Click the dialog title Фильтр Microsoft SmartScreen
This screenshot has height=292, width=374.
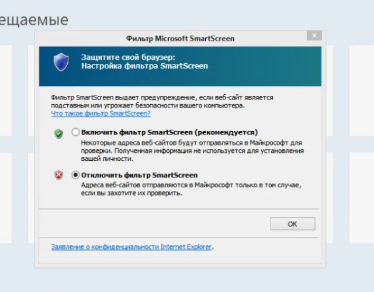180,39
